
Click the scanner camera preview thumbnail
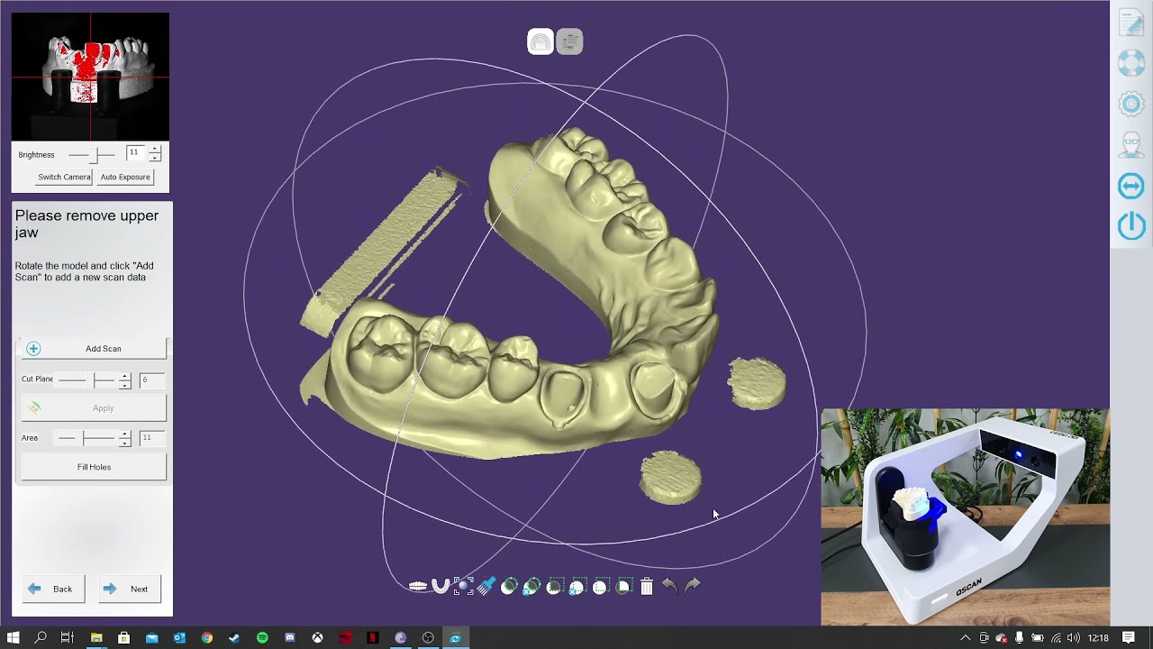point(90,76)
